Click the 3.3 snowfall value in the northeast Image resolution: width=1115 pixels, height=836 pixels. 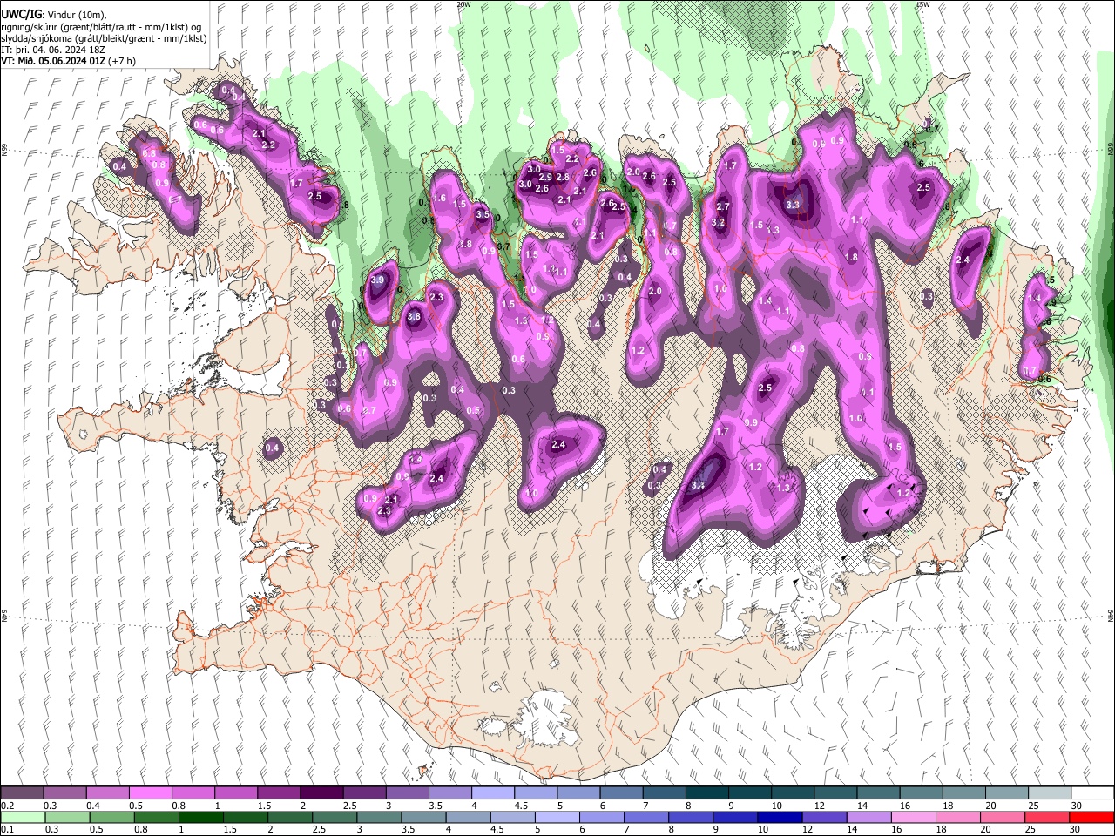(x=793, y=205)
